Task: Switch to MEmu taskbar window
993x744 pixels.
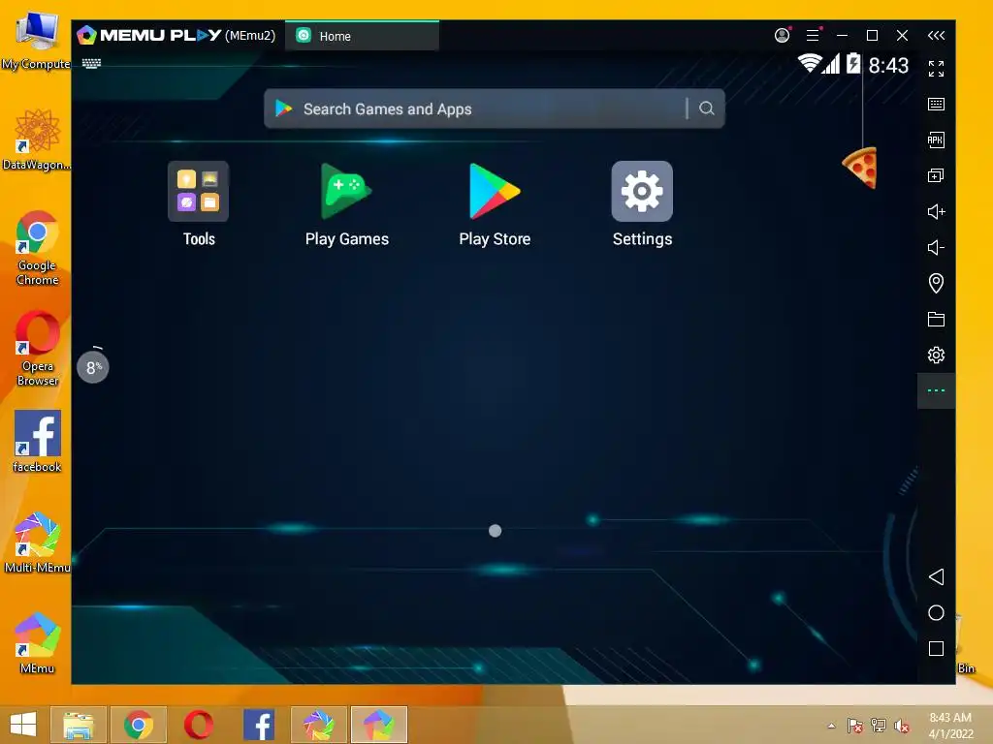Action: click(x=379, y=725)
